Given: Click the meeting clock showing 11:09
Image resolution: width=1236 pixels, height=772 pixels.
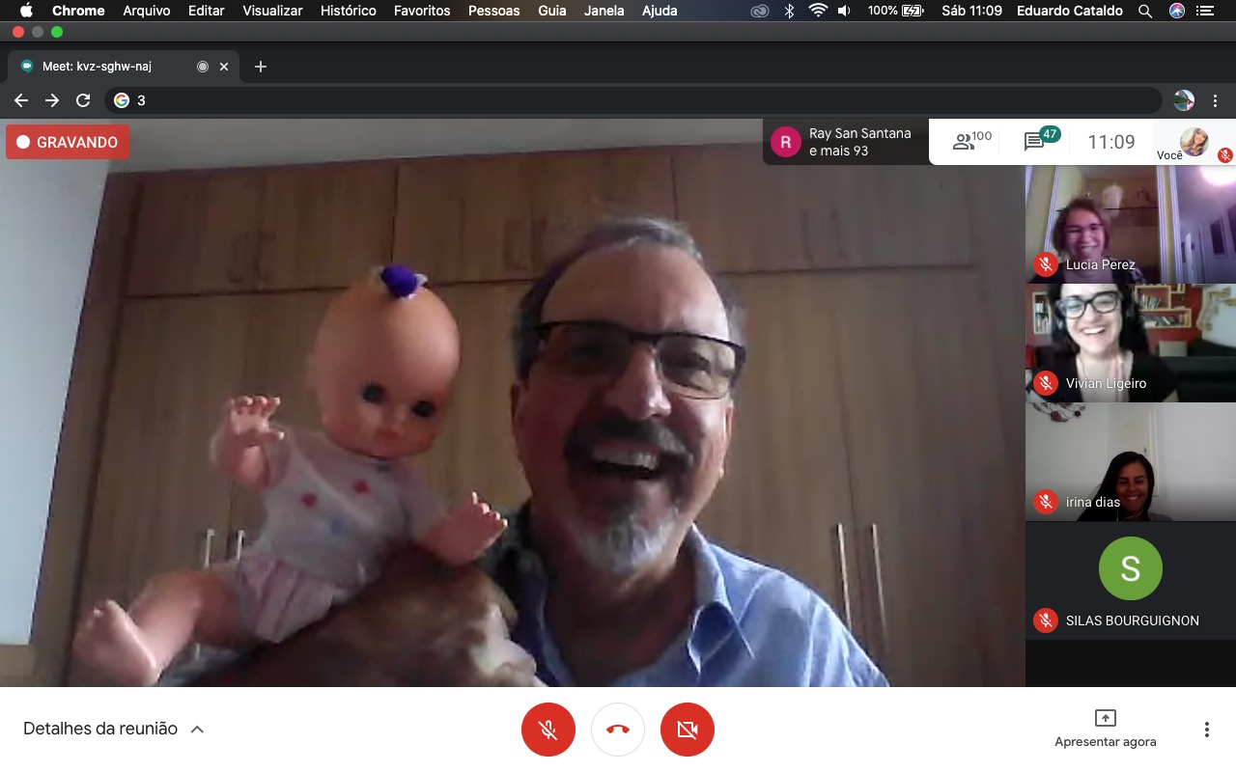Looking at the screenshot, I should tap(1111, 142).
